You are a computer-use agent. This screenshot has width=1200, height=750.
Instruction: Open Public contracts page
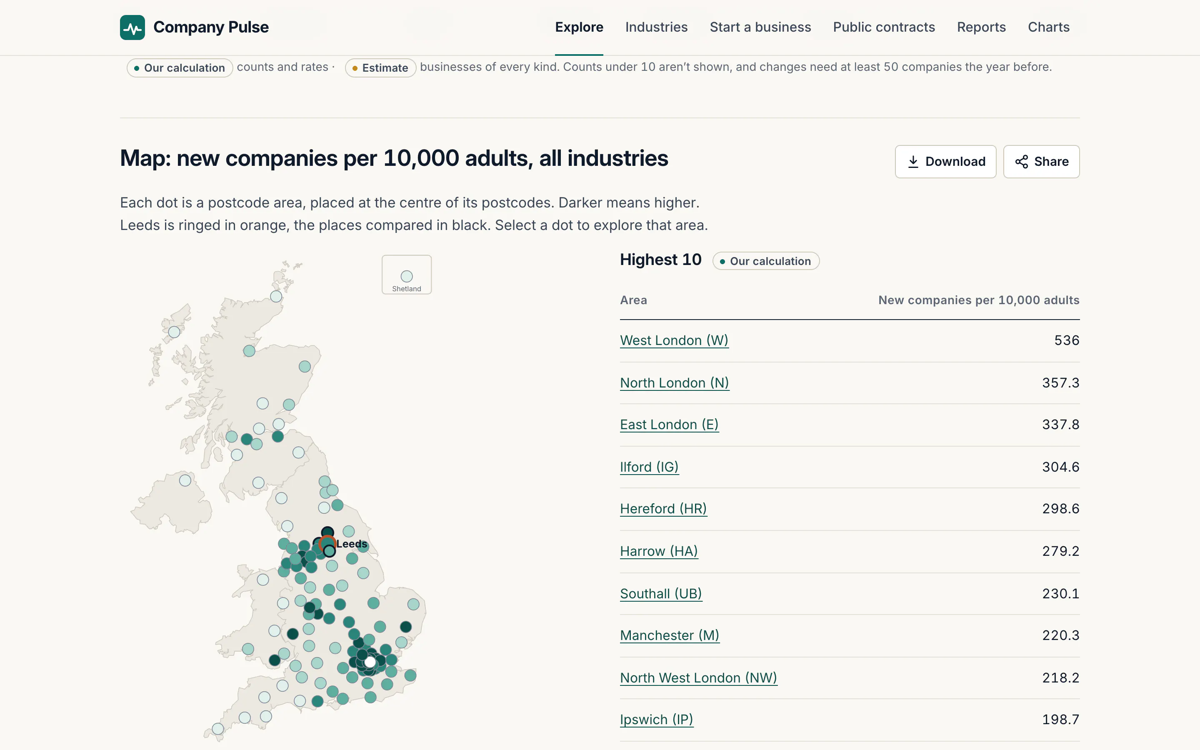pyautogui.click(x=884, y=27)
